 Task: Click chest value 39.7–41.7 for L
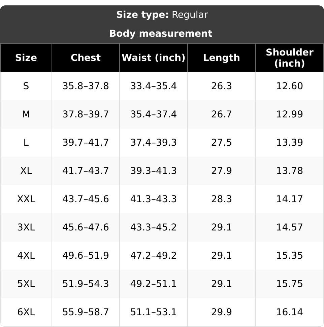click(x=86, y=142)
